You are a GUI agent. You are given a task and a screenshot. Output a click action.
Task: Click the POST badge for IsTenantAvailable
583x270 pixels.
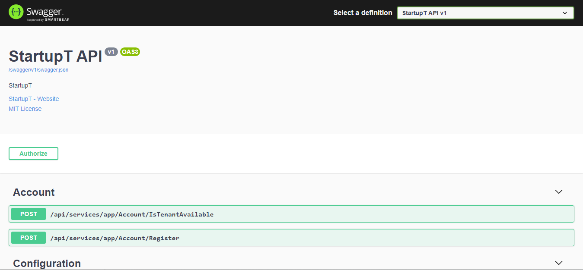pyautogui.click(x=29, y=214)
